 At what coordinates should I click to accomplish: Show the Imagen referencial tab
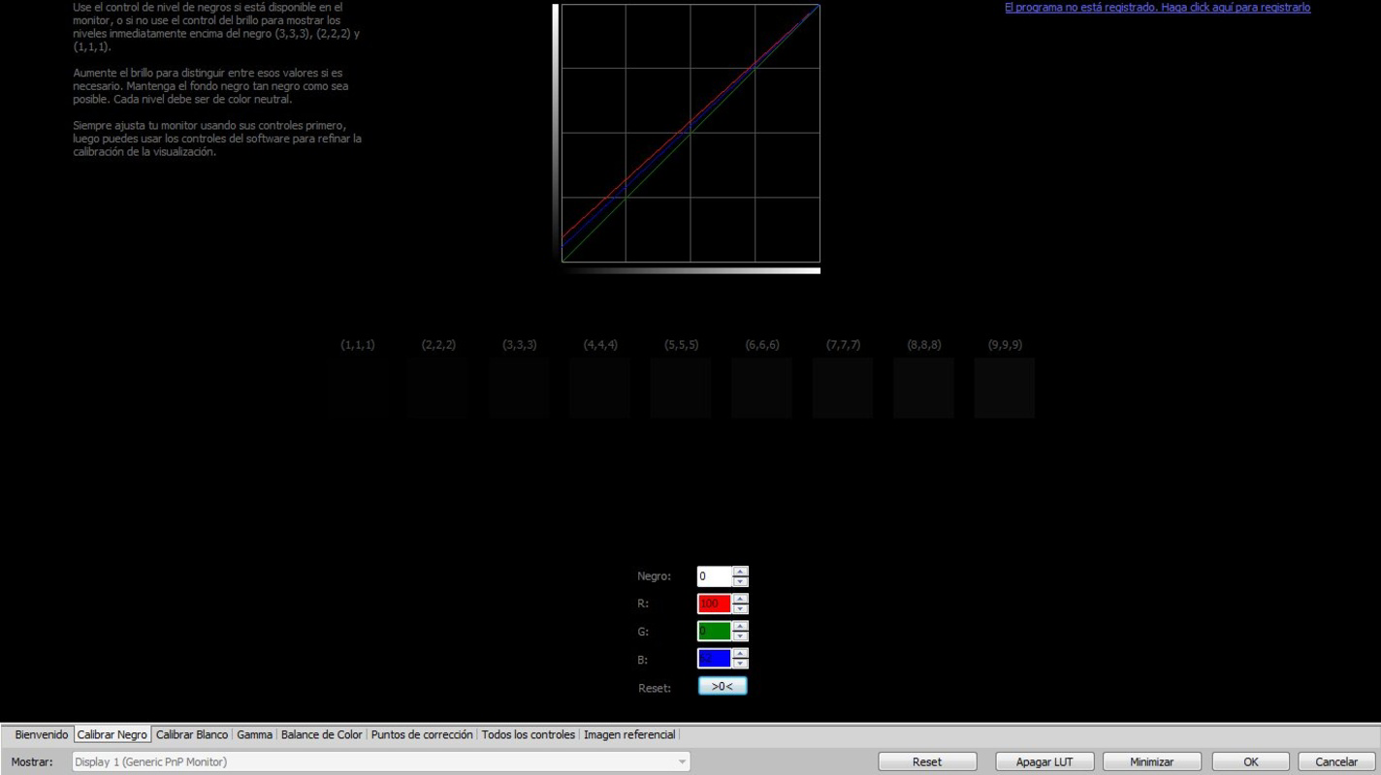pyautogui.click(x=629, y=734)
